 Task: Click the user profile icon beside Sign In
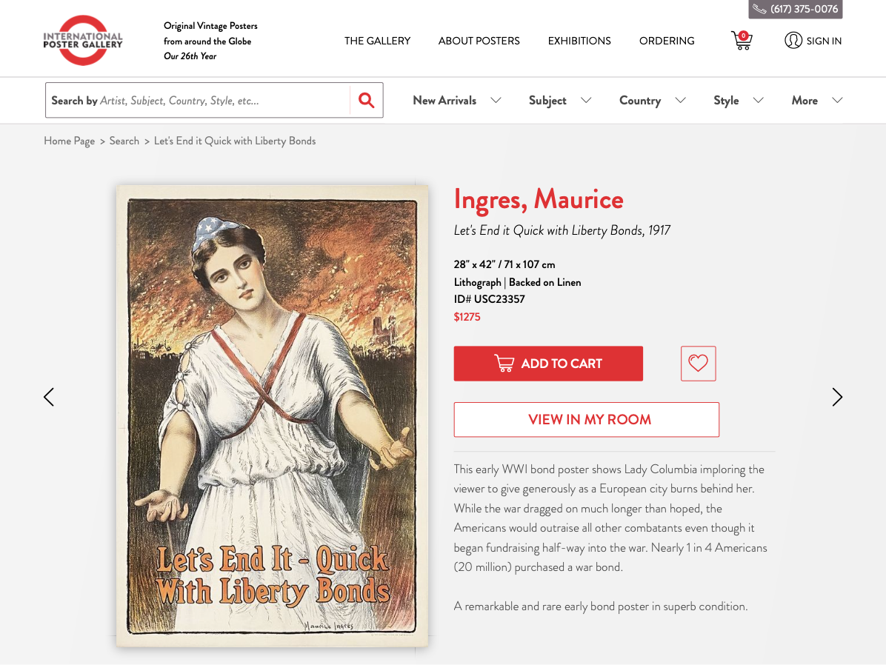coord(793,41)
